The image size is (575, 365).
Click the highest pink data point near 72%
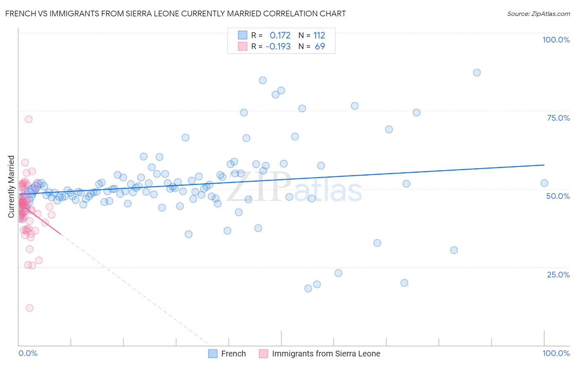point(29,119)
